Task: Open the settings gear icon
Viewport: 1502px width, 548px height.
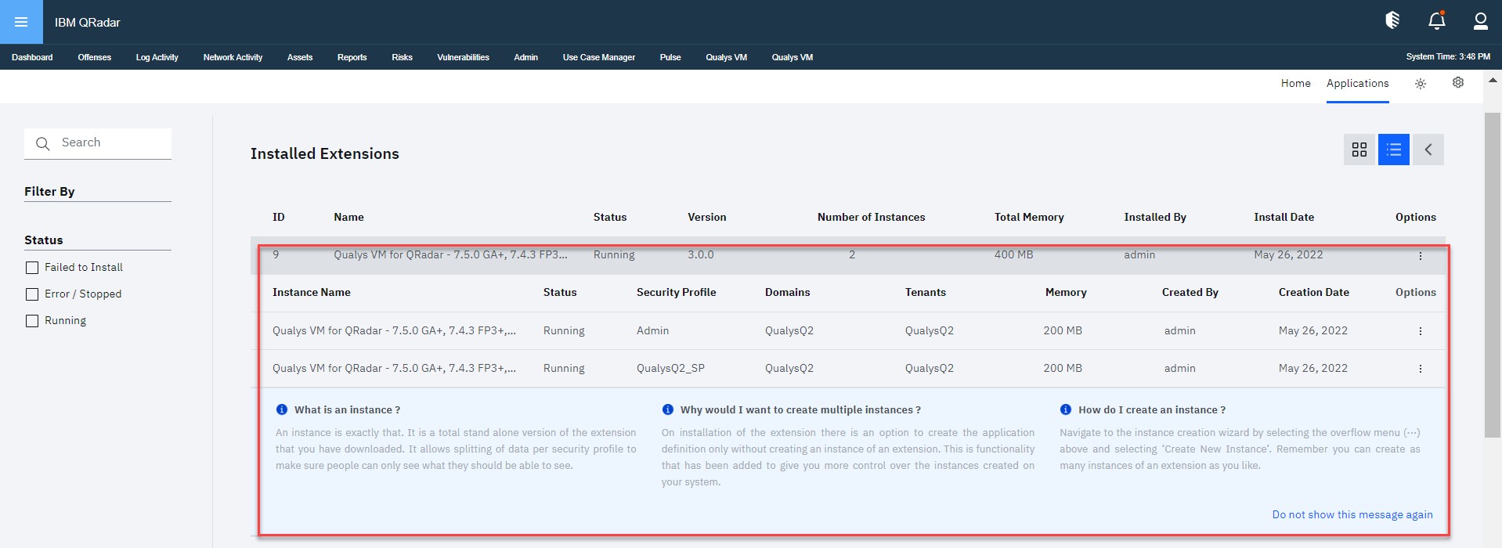Action: click(1457, 83)
